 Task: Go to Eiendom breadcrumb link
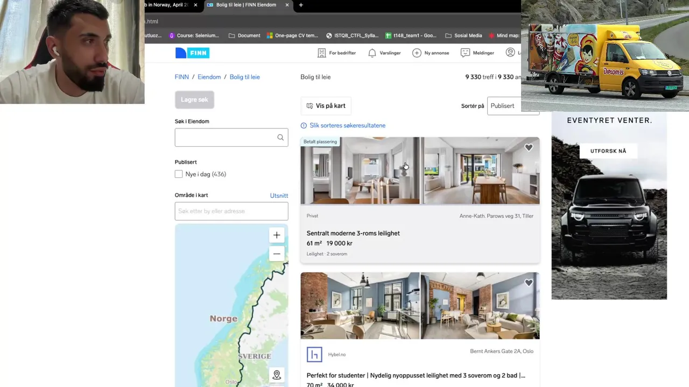click(x=209, y=77)
